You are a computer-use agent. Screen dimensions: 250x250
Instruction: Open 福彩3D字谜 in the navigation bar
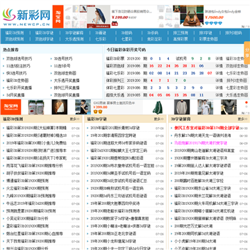[44, 33]
